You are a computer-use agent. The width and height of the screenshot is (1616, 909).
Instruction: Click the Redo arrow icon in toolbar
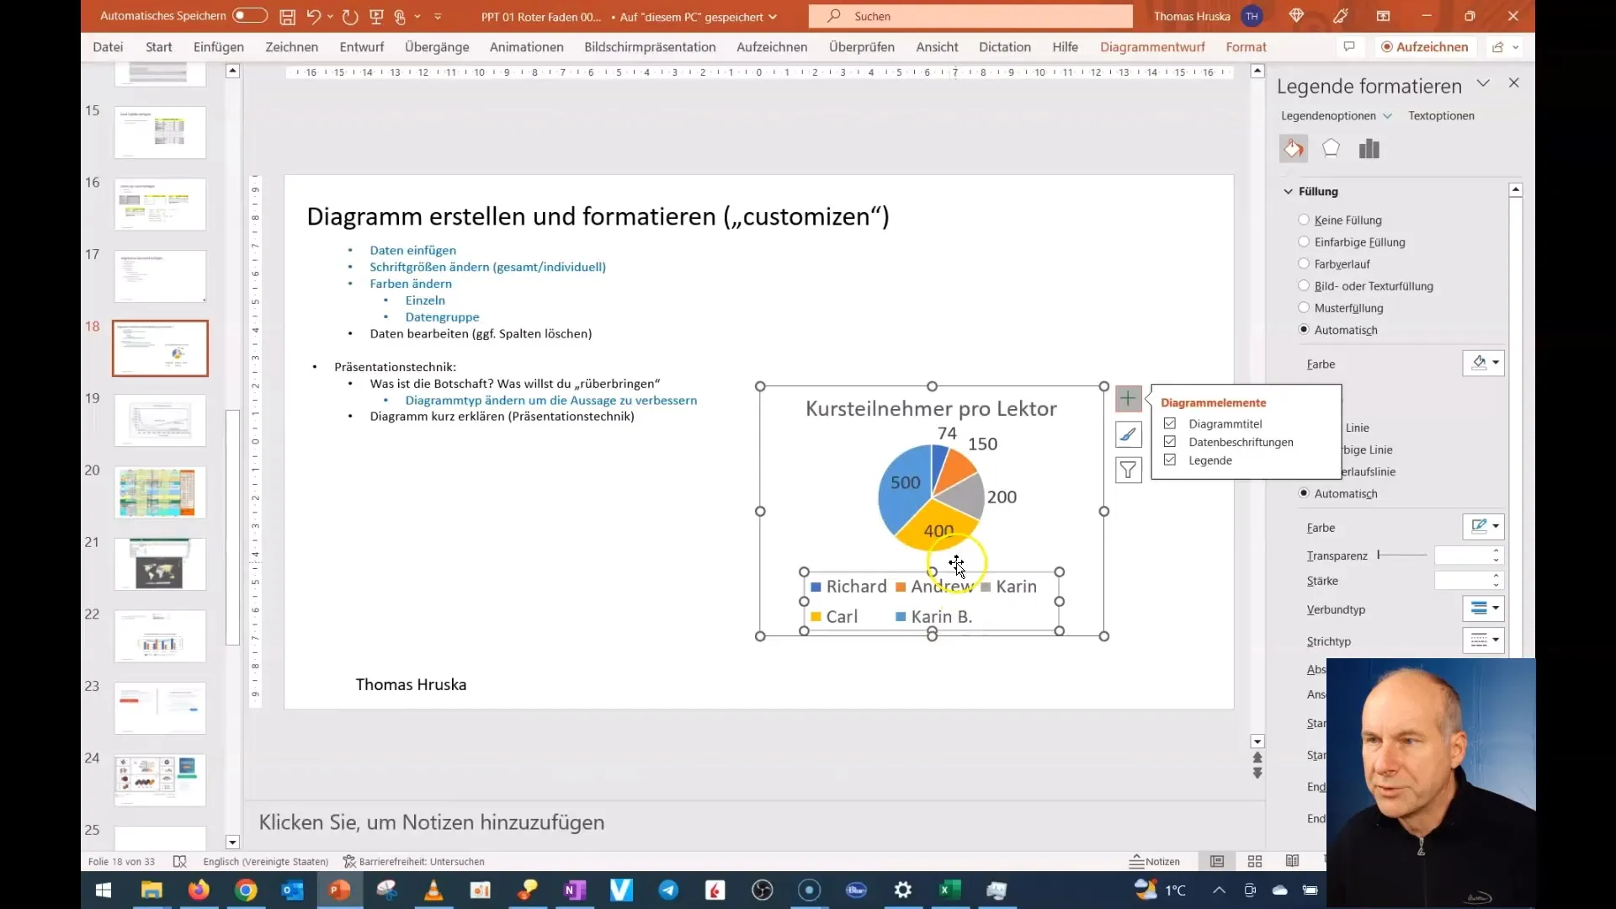coord(349,15)
